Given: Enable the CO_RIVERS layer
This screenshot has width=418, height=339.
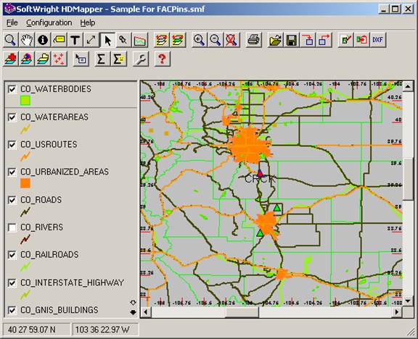Looking at the screenshot, I should pyautogui.click(x=12, y=227).
